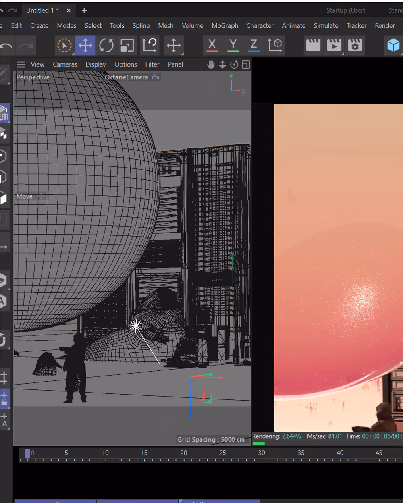Expand the Display viewport menu

point(96,64)
